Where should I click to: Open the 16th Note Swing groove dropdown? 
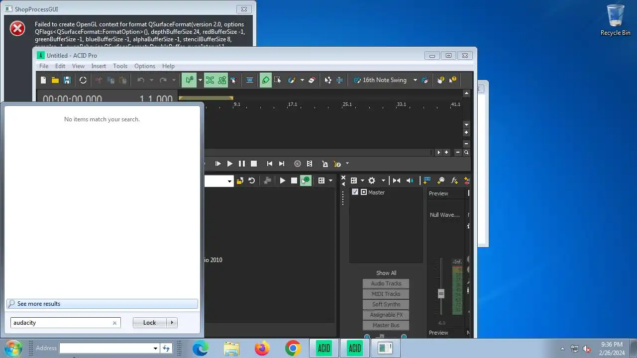point(415,80)
